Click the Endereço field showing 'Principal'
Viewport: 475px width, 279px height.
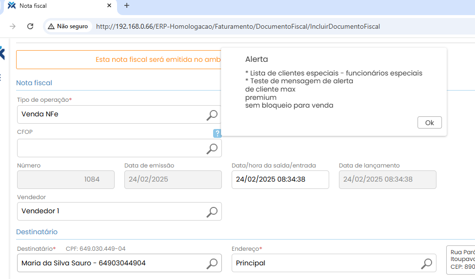(324, 263)
